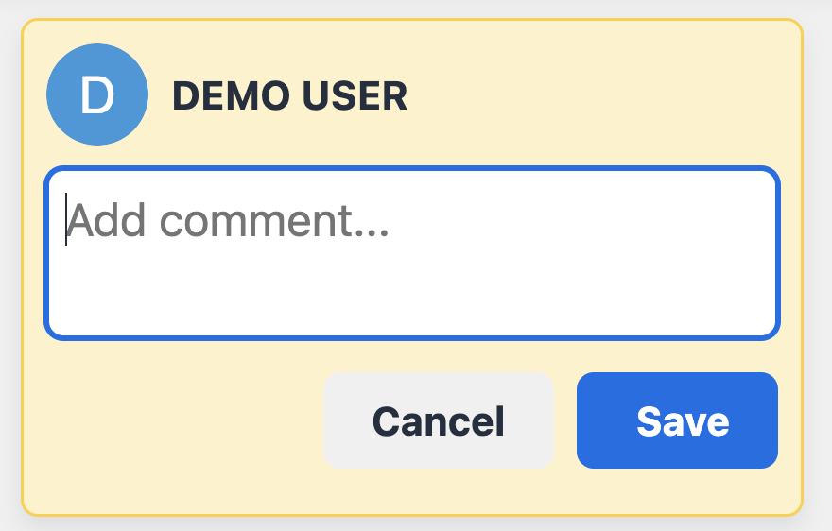The image size is (832, 531).
Task: Dismiss the comment box with Cancel
Action: (438, 420)
